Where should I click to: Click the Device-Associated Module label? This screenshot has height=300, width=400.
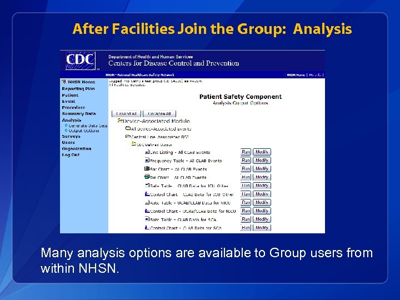156,121
